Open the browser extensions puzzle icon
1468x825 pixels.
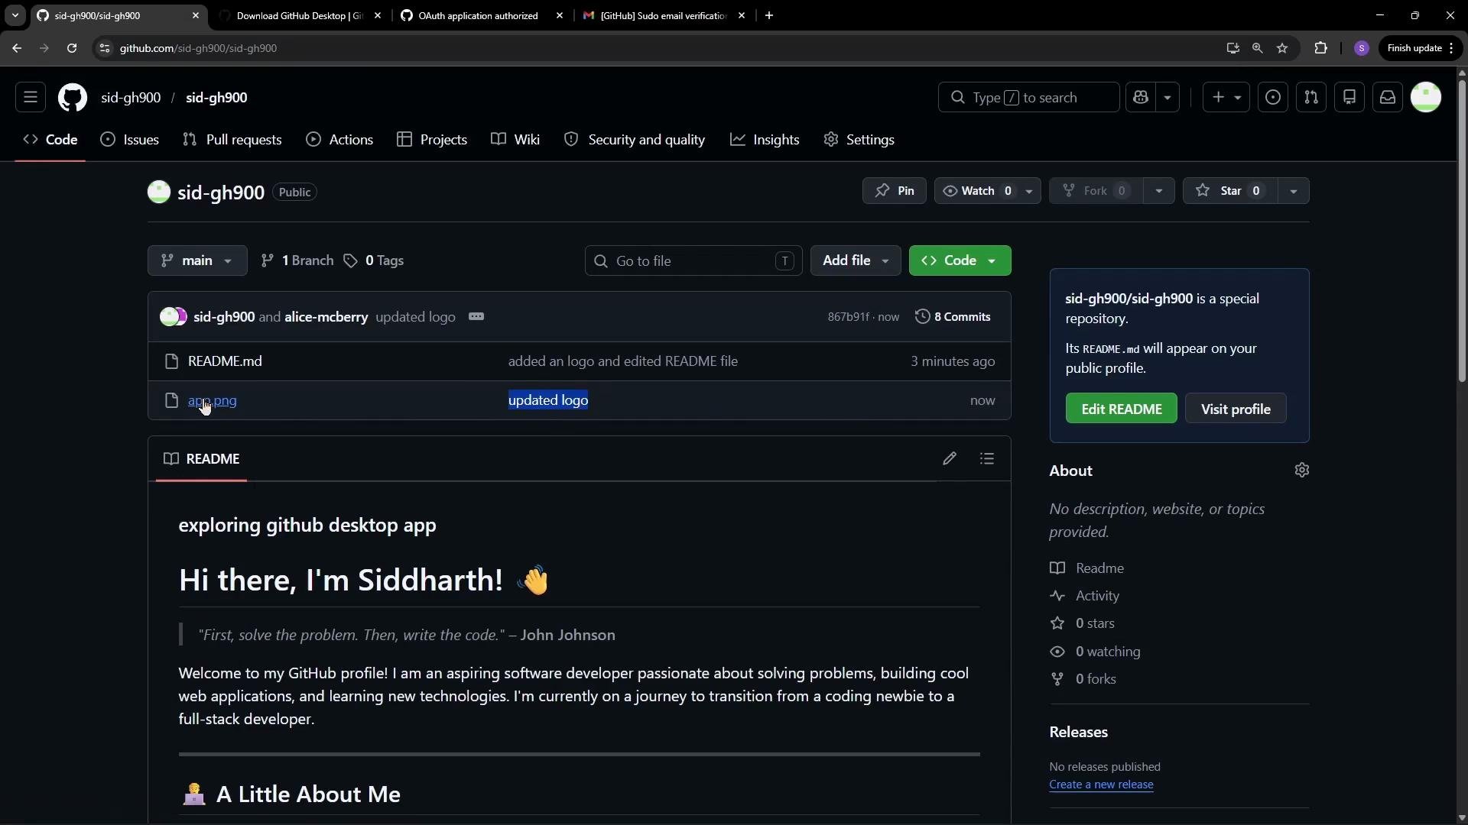click(x=1320, y=48)
